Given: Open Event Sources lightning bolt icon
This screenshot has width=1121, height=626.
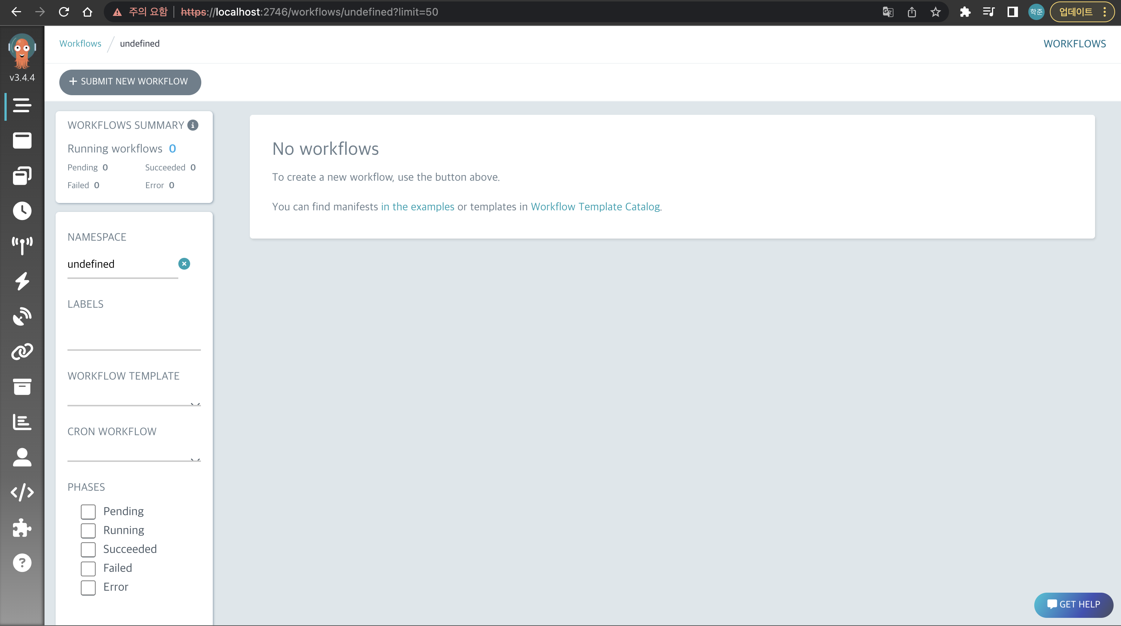Looking at the screenshot, I should click(22, 281).
